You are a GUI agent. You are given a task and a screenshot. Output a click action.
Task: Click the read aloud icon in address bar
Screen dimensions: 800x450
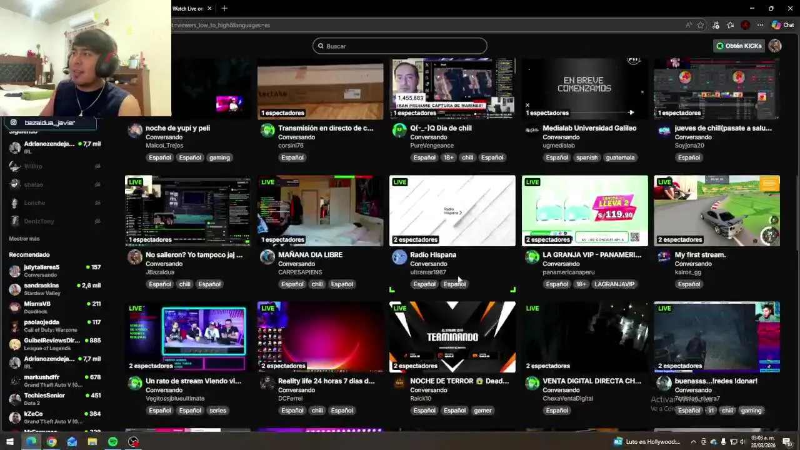(688, 25)
